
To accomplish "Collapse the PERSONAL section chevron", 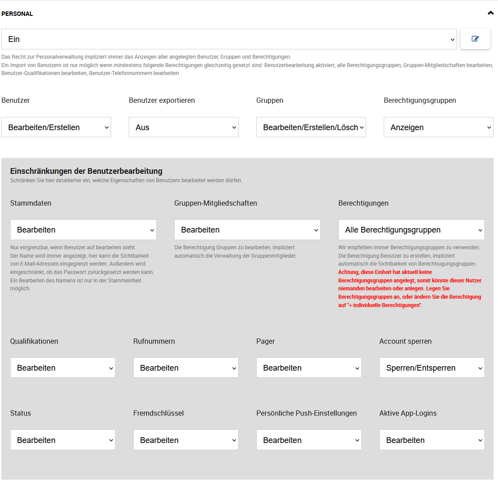I will point(491,13).
